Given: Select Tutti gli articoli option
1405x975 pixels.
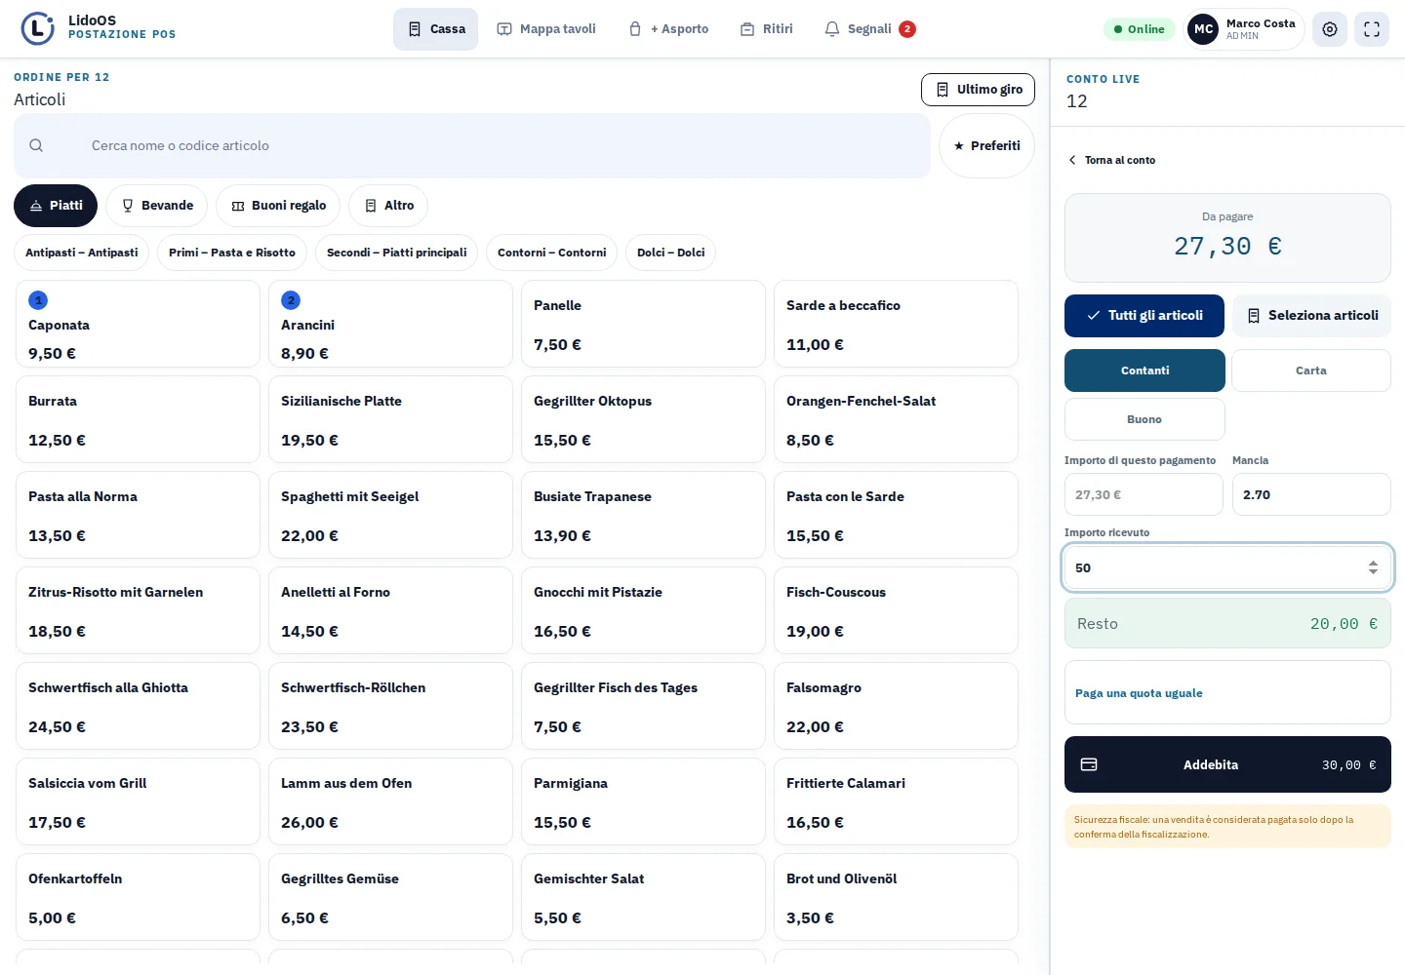Looking at the screenshot, I should pyautogui.click(x=1144, y=316).
